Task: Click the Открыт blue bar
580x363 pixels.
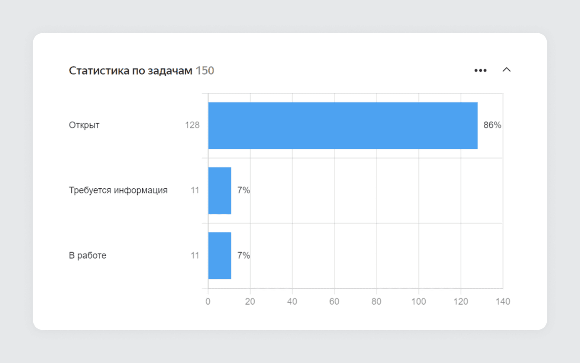Action: (343, 125)
